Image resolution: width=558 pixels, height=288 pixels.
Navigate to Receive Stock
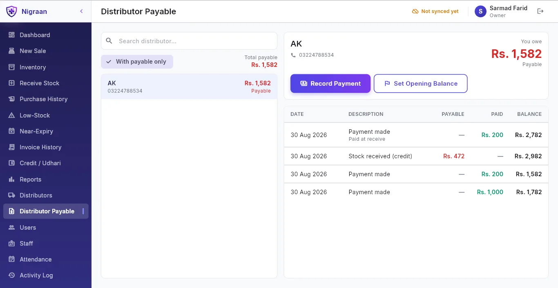(46, 83)
